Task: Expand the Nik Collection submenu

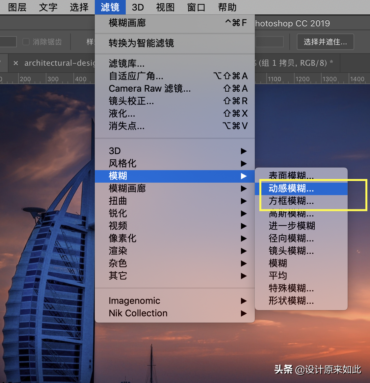Action: point(175,313)
